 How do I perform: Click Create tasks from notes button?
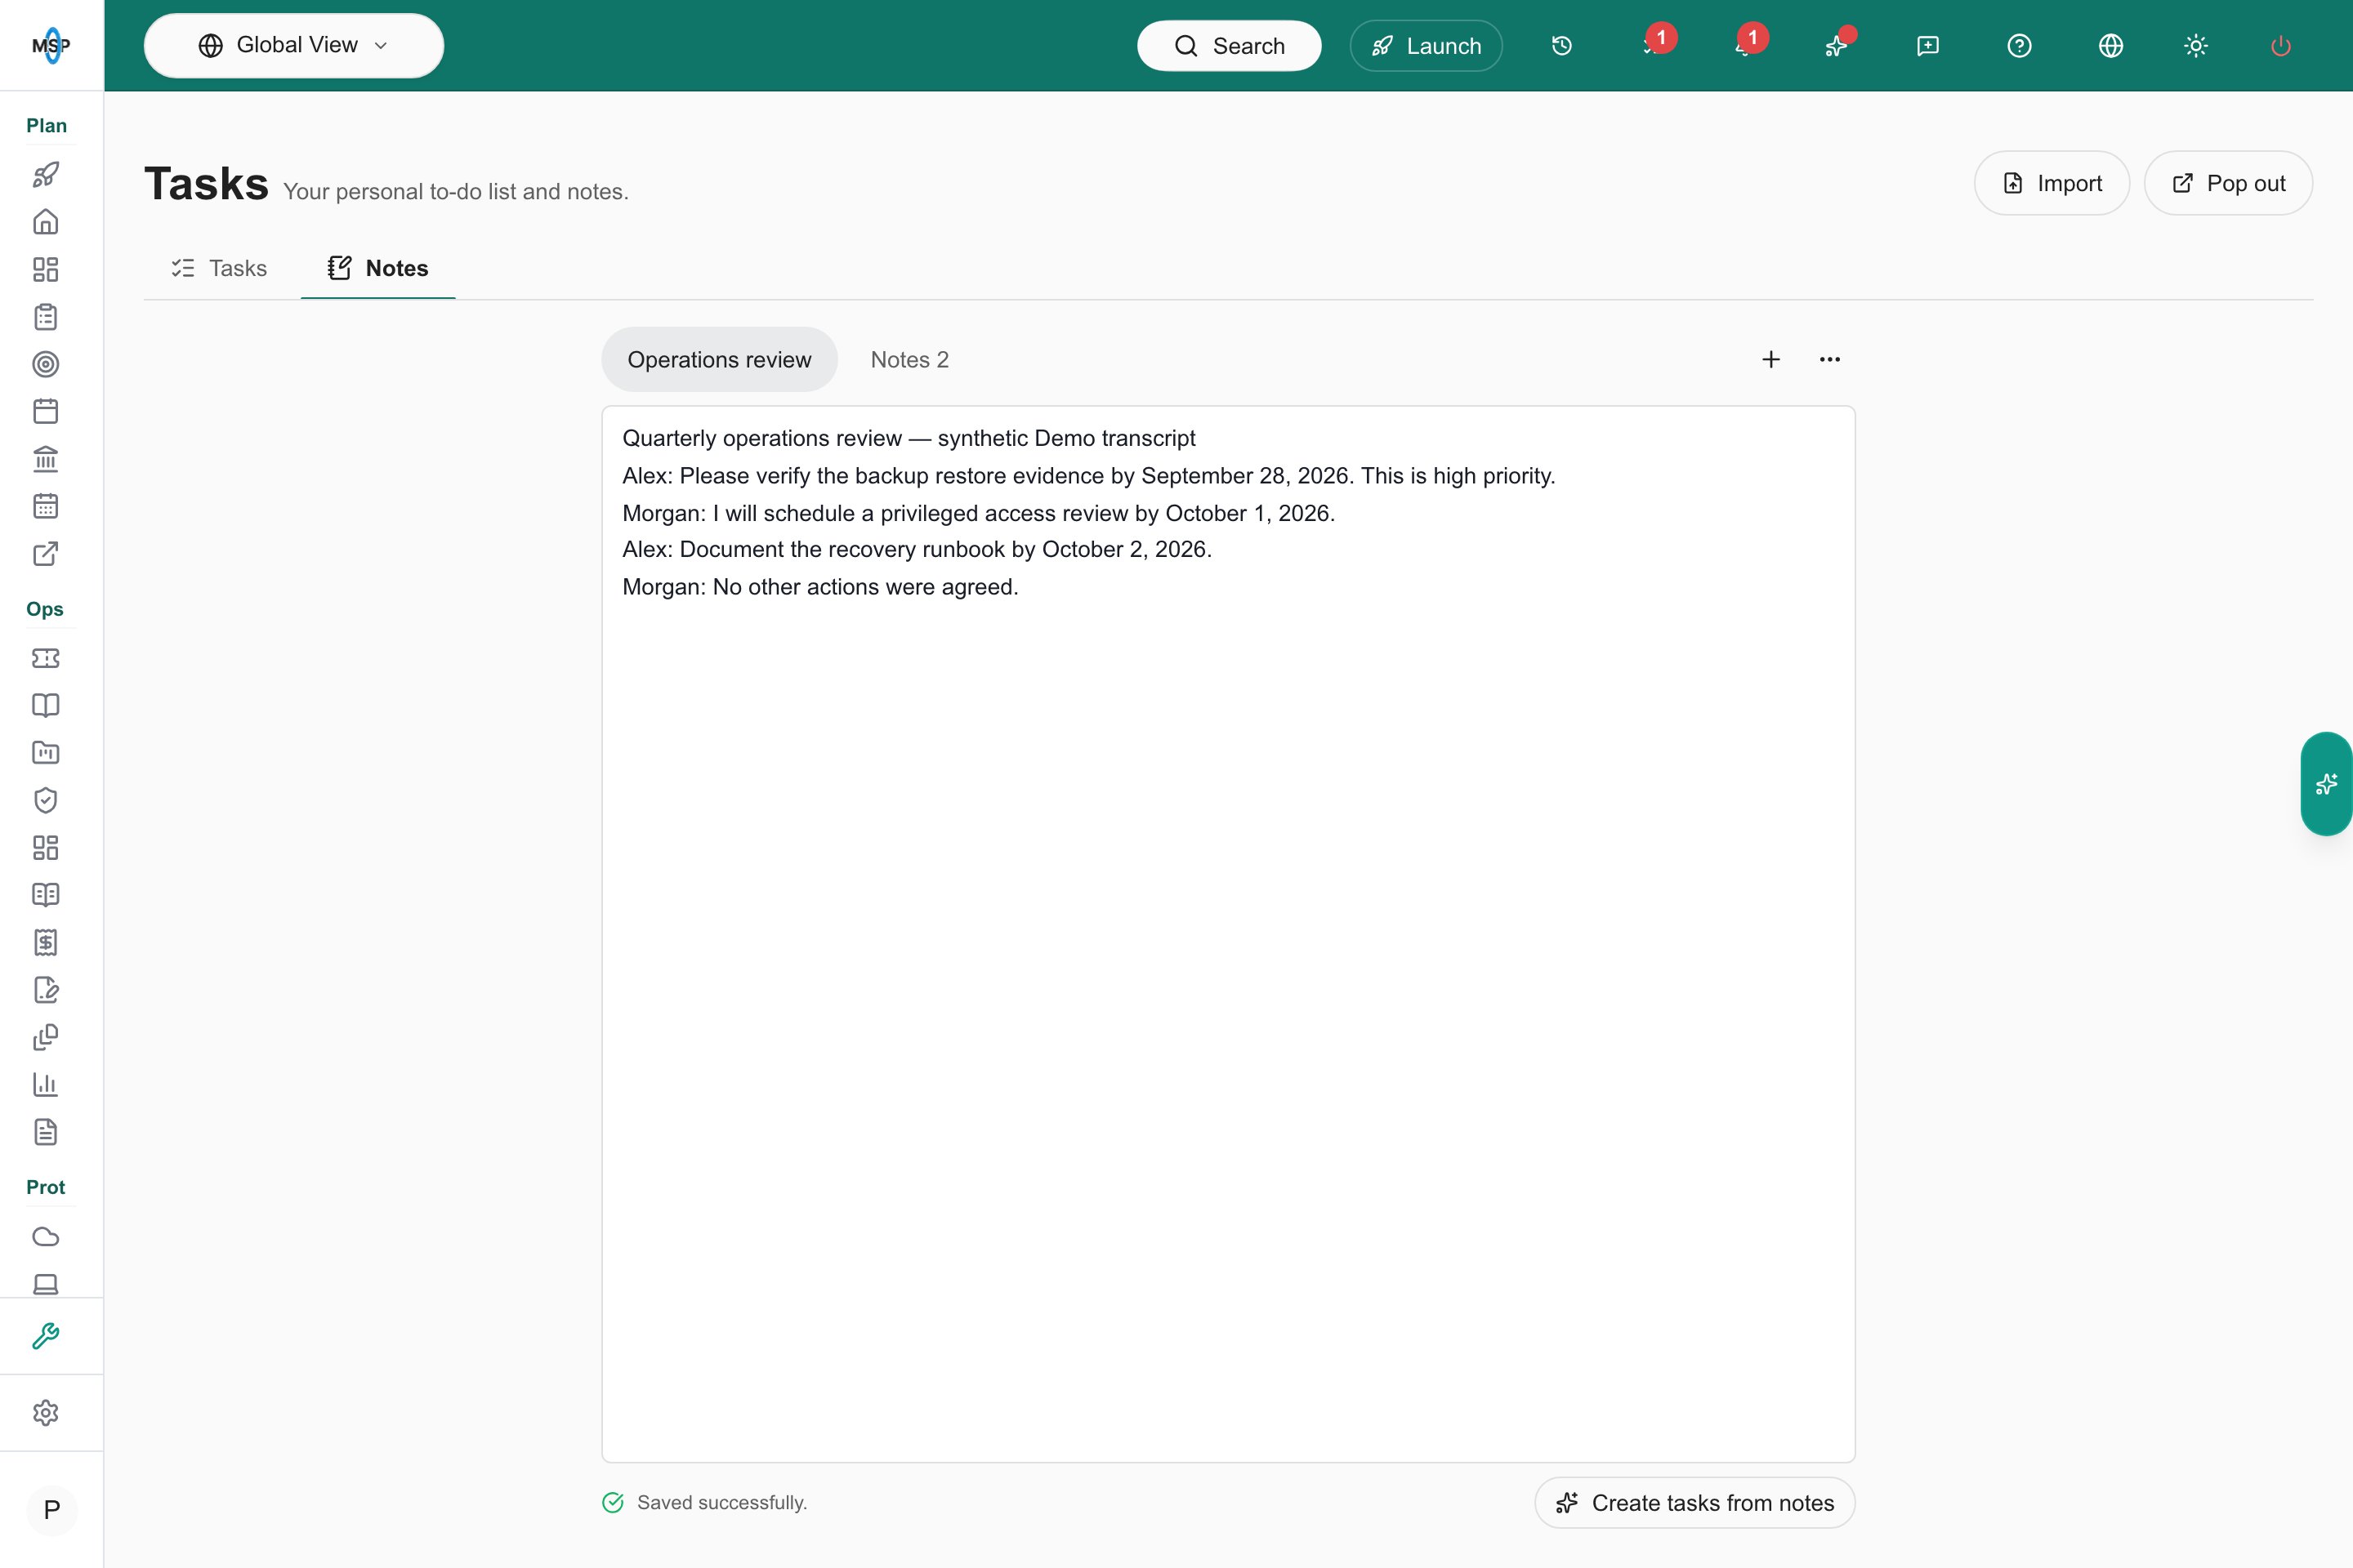coord(1694,1503)
